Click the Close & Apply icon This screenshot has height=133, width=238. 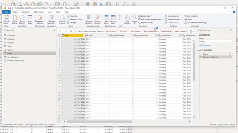point(6,17)
